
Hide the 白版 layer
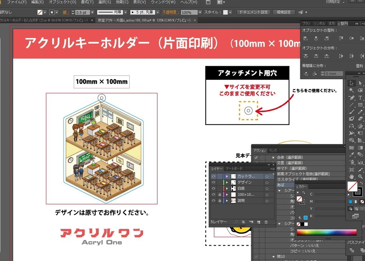coord(214,188)
